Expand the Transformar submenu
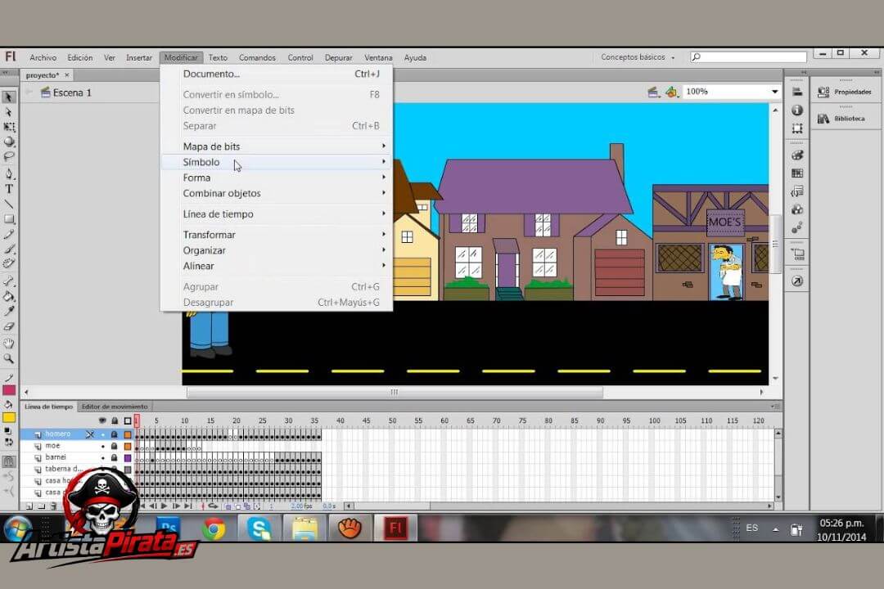Viewport: 884px width, 589px height. point(277,235)
